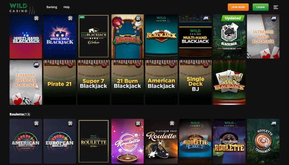Screen dimensions: 289x165
Task: Launch European Roulette with Wild Casino logo
Action: [229, 141]
